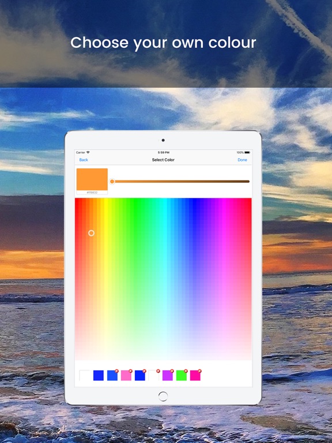Choose the light pink saved swatch
Image resolution: width=332 pixels, height=443 pixels.
coord(126,376)
